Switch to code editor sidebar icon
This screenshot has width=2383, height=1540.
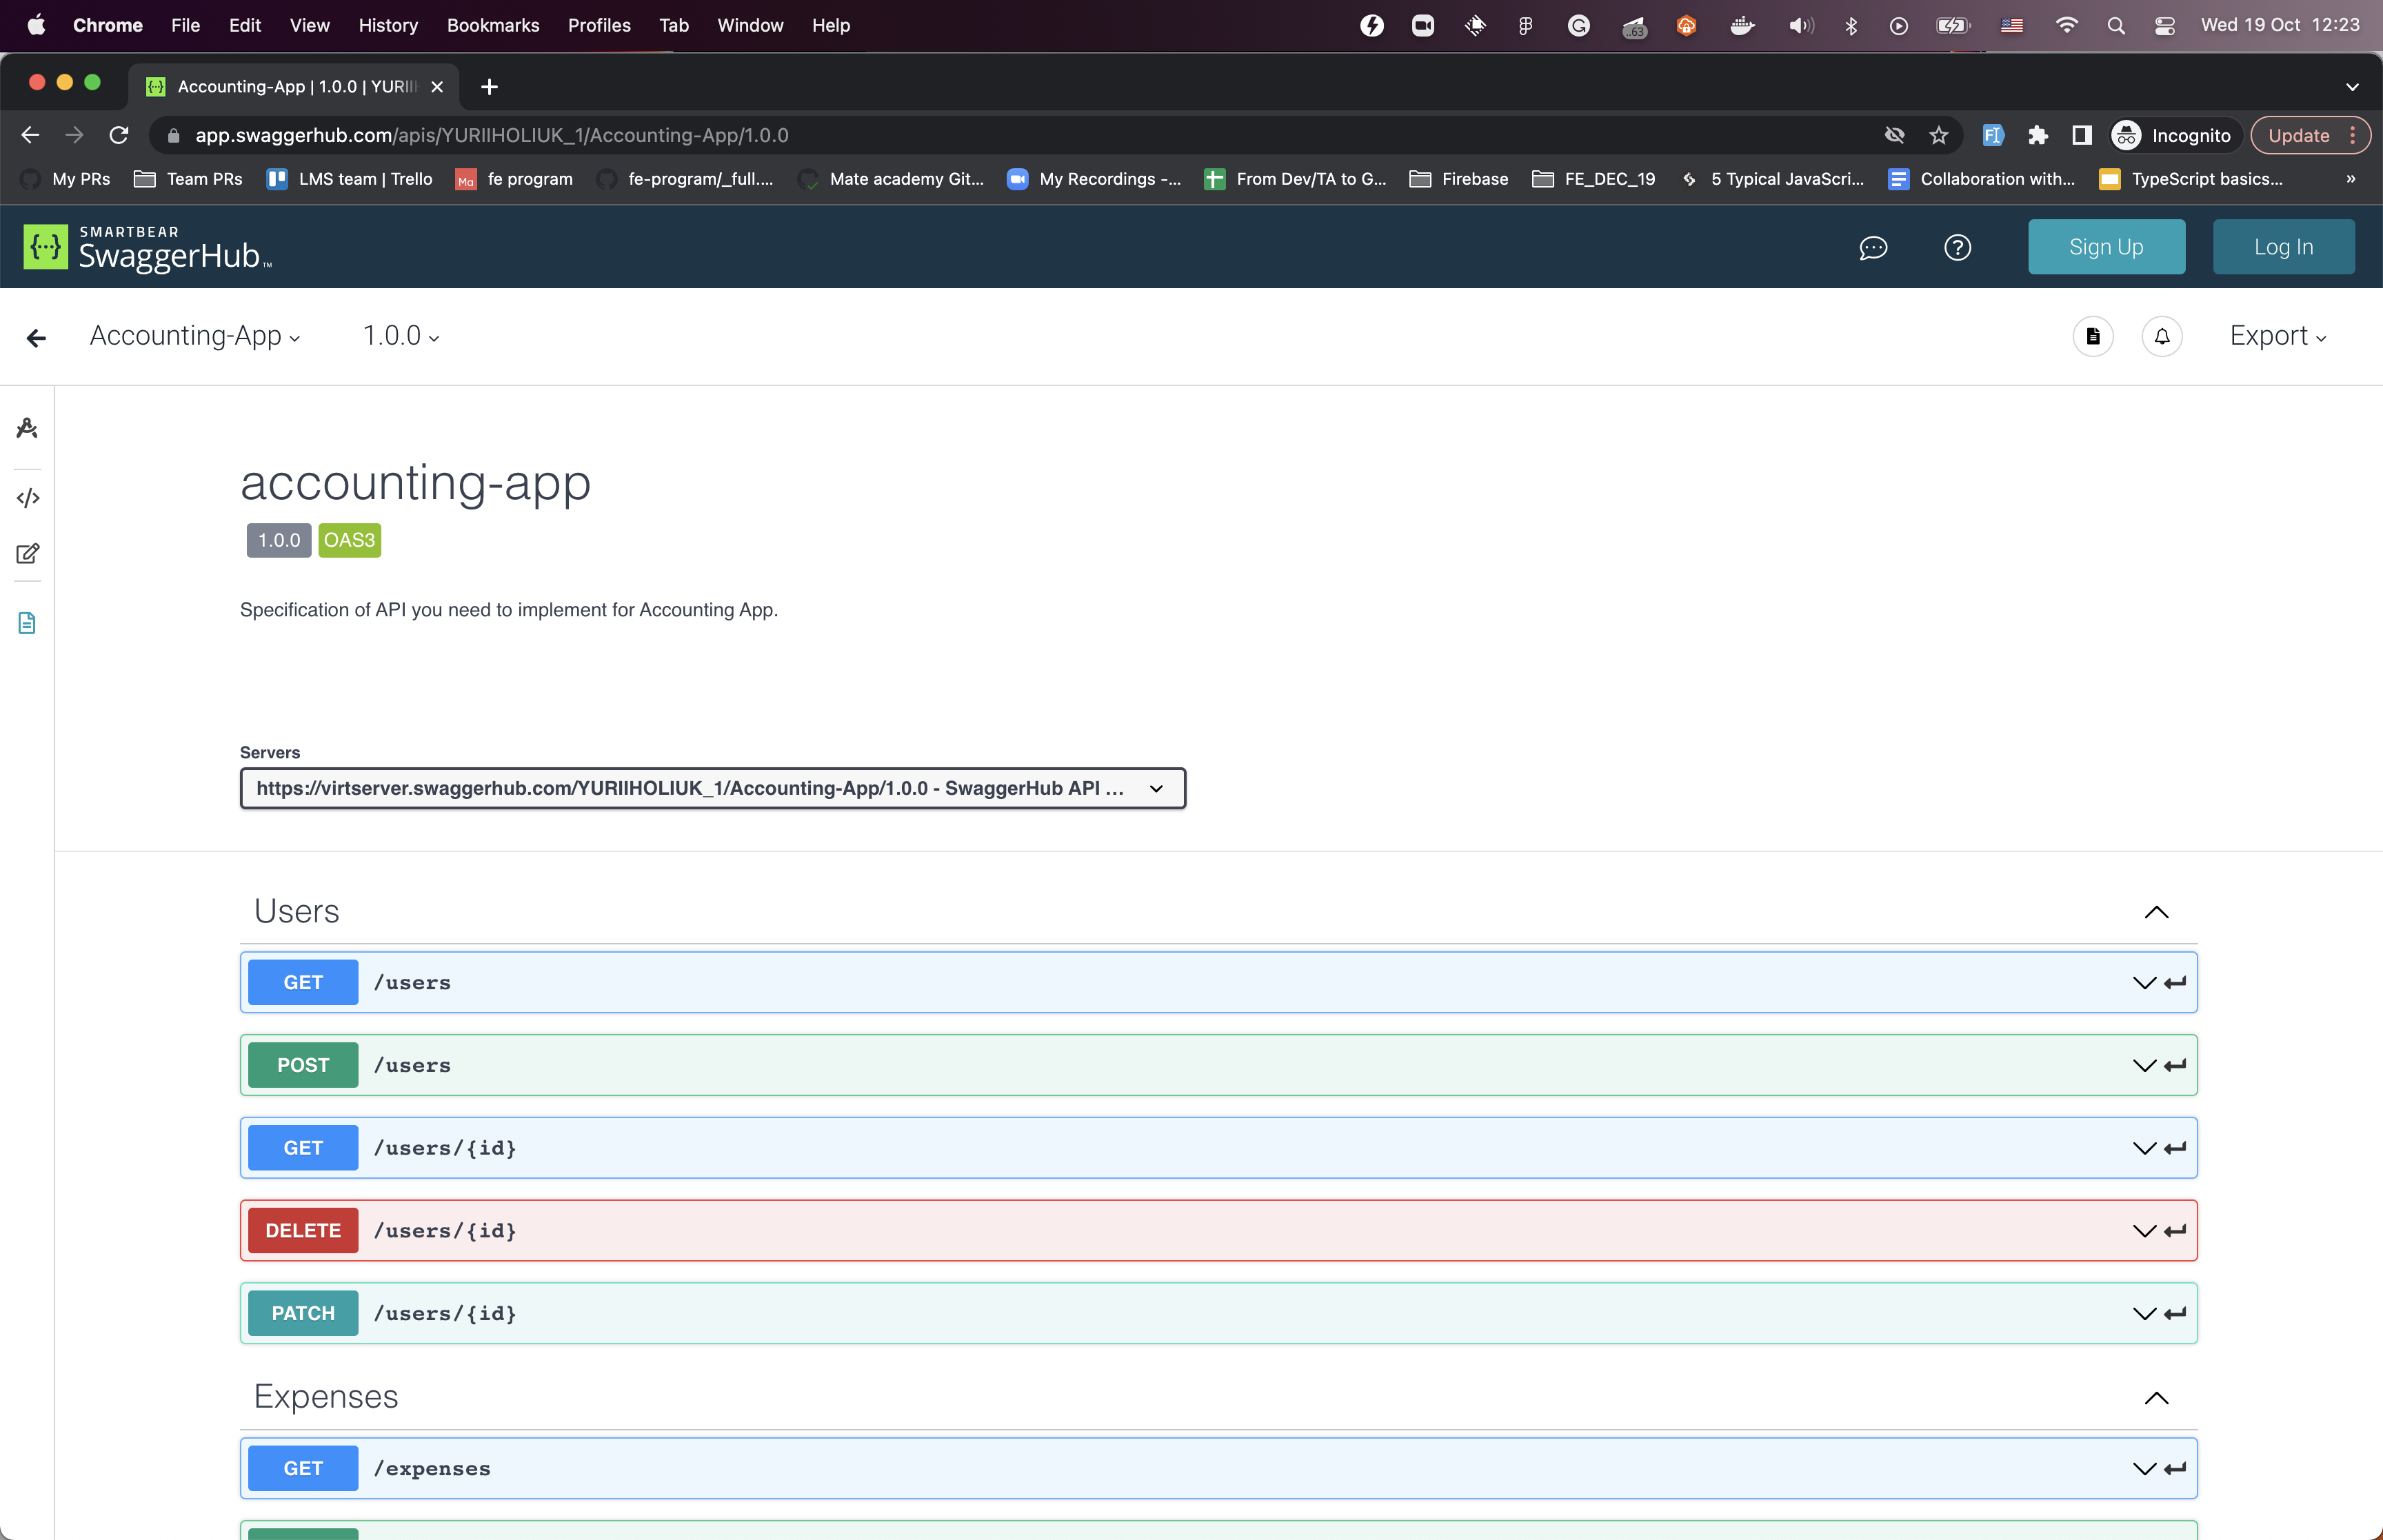point(27,498)
